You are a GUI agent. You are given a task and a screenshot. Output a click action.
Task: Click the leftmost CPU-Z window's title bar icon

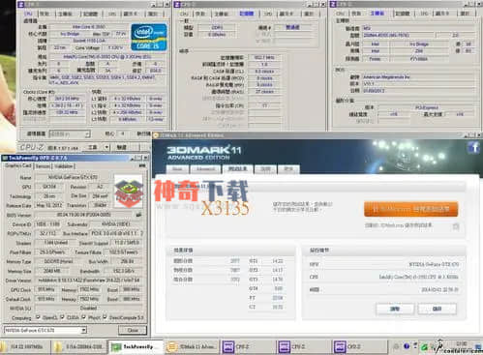pyautogui.click(x=20, y=4)
